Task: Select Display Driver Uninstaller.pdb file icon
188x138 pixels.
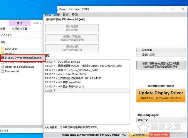Action: [x=2, y=62]
